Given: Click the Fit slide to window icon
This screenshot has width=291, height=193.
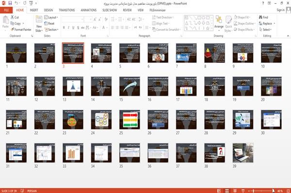Looking at the screenshot, I should (x=288, y=191).
